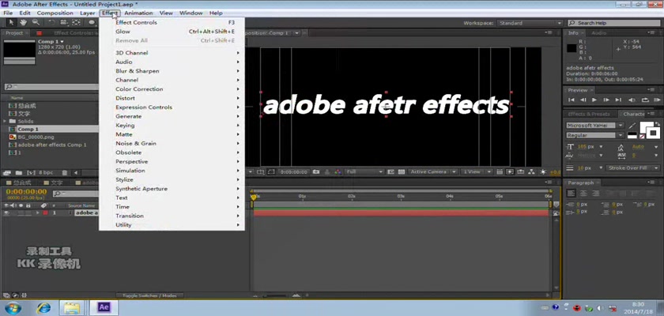Screen dimensions: 664x316
Task: Open the Full resolution dropdown
Action: 364,172
